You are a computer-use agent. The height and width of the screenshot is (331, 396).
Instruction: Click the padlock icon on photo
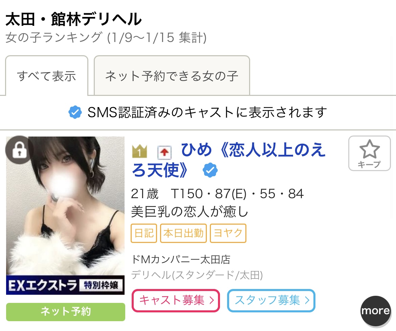click(x=19, y=150)
